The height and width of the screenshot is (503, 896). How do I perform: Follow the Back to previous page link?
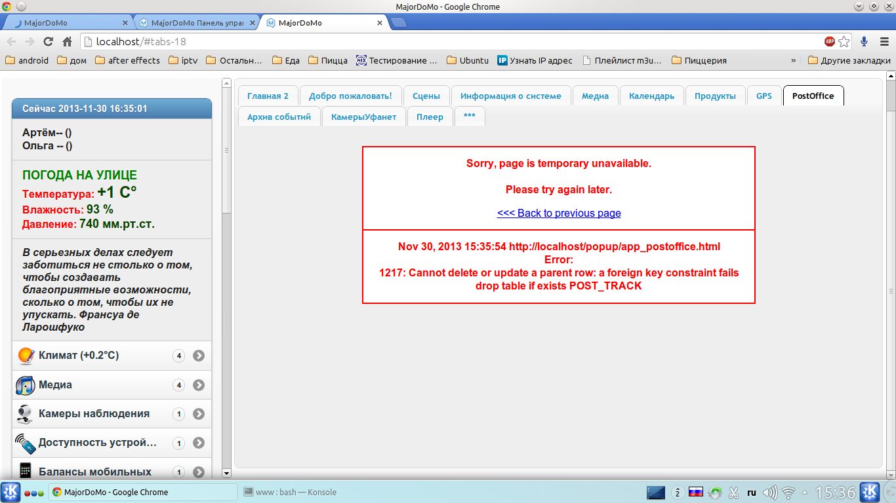559,213
